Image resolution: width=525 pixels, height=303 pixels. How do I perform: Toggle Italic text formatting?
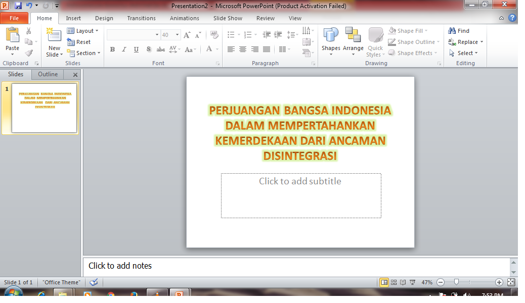point(124,49)
